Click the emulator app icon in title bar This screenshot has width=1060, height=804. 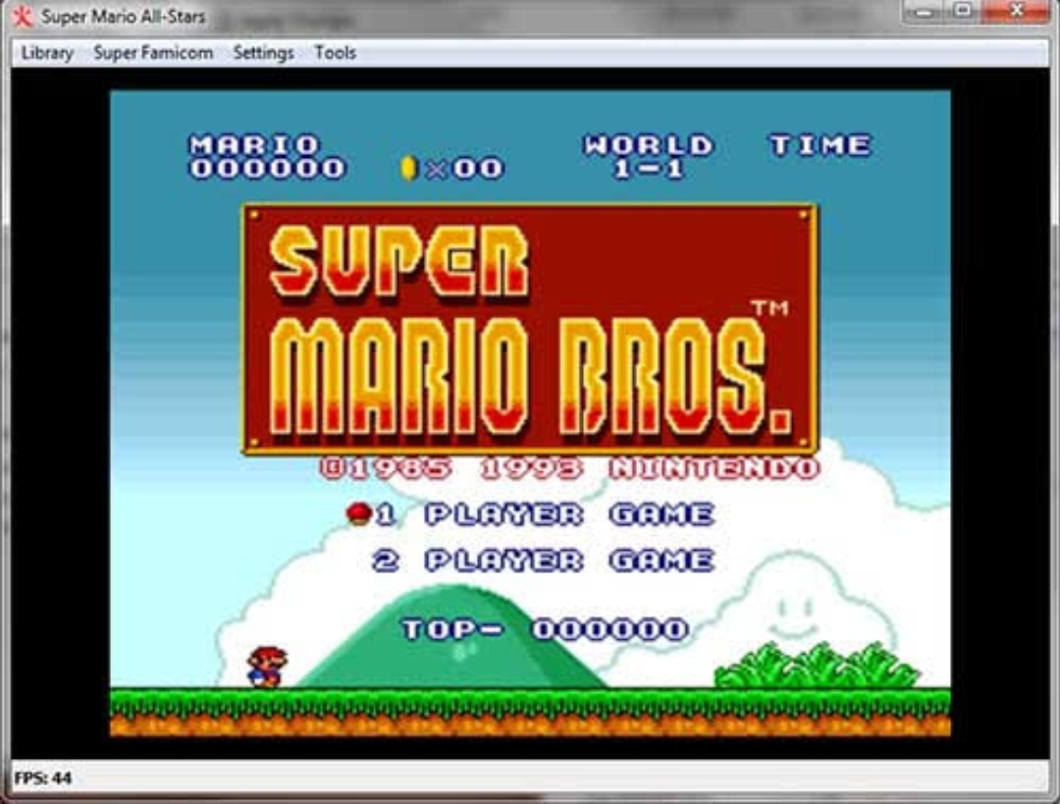pos(23,17)
